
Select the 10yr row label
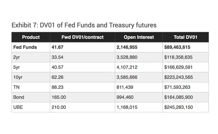(17, 77)
